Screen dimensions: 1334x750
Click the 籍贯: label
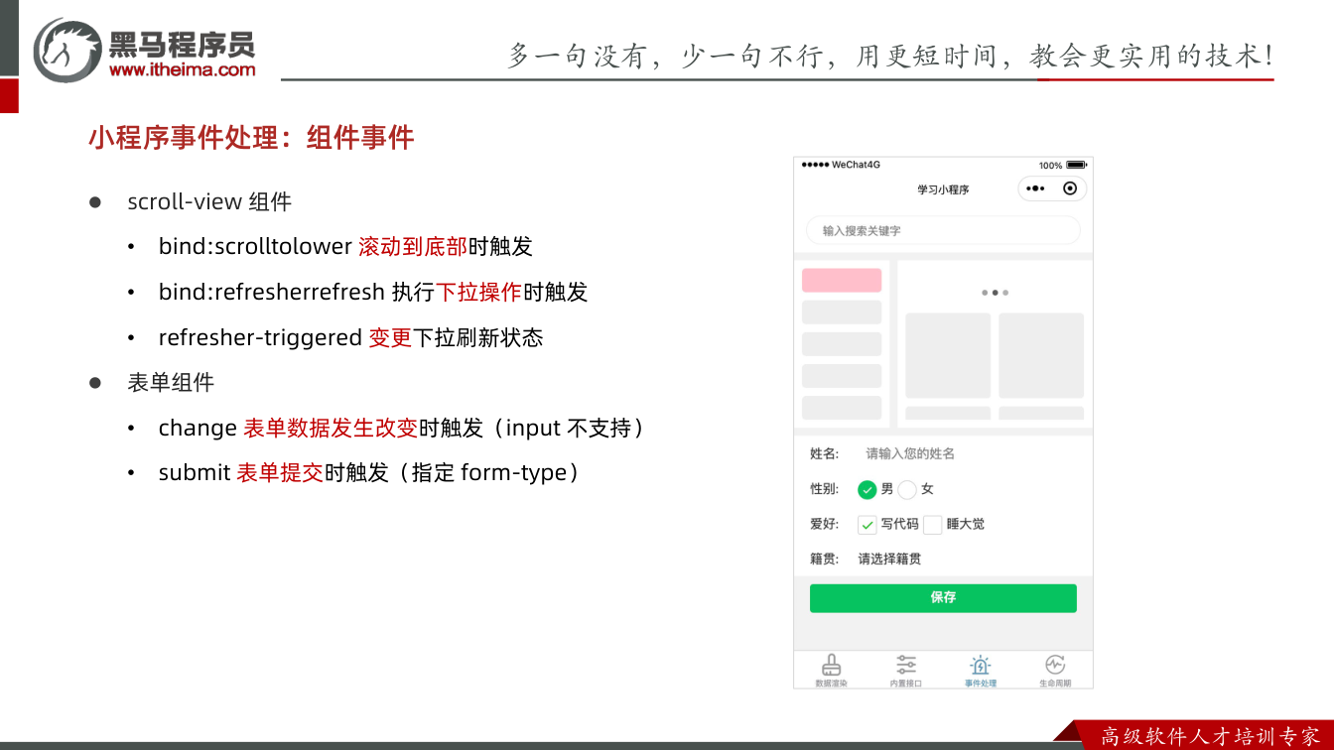[824, 560]
